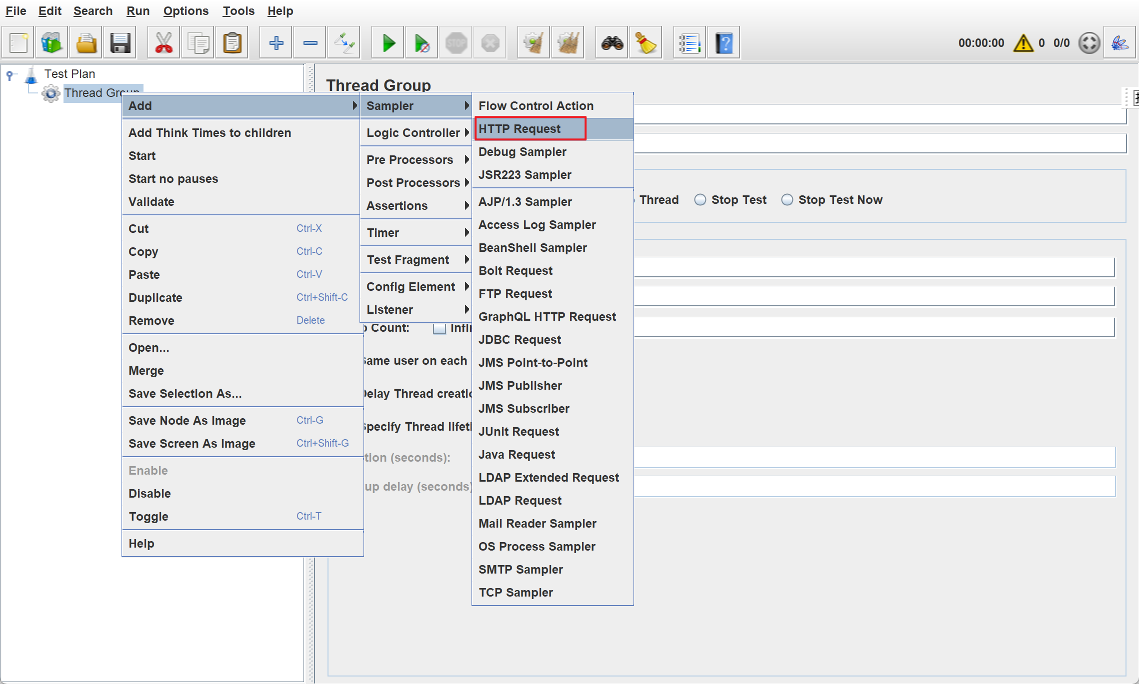The image size is (1139, 684).
Task: Choose HTTP Request from sampler list
Action: tap(520, 129)
